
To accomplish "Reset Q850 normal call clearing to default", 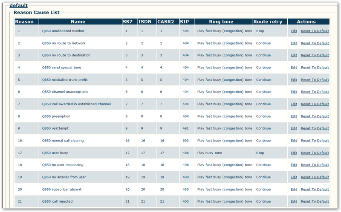I will pos(315,141).
